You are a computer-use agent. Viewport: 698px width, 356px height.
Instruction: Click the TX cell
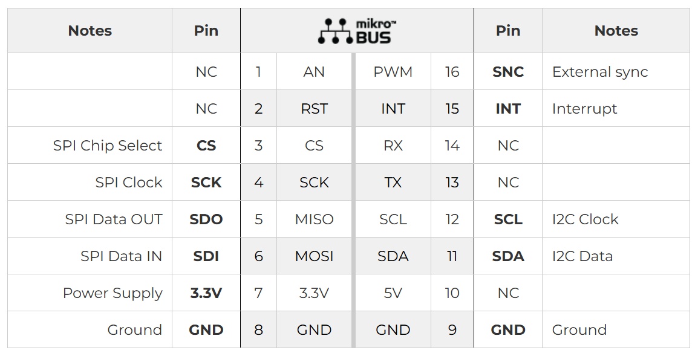click(x=393, y=183)
